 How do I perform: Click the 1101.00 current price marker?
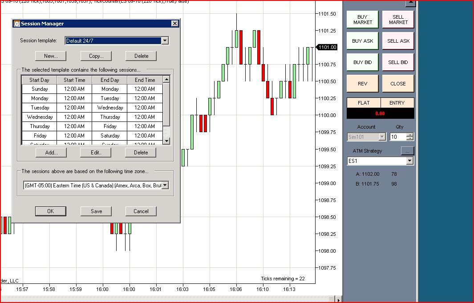click(x=327, y=47)
